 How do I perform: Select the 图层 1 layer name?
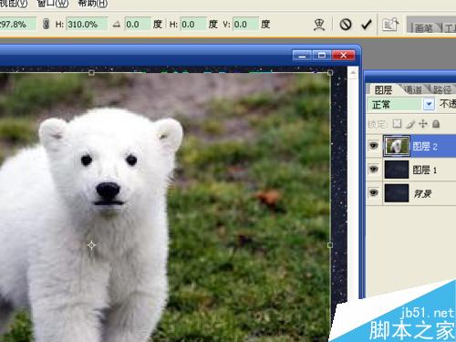coord(425,170)
